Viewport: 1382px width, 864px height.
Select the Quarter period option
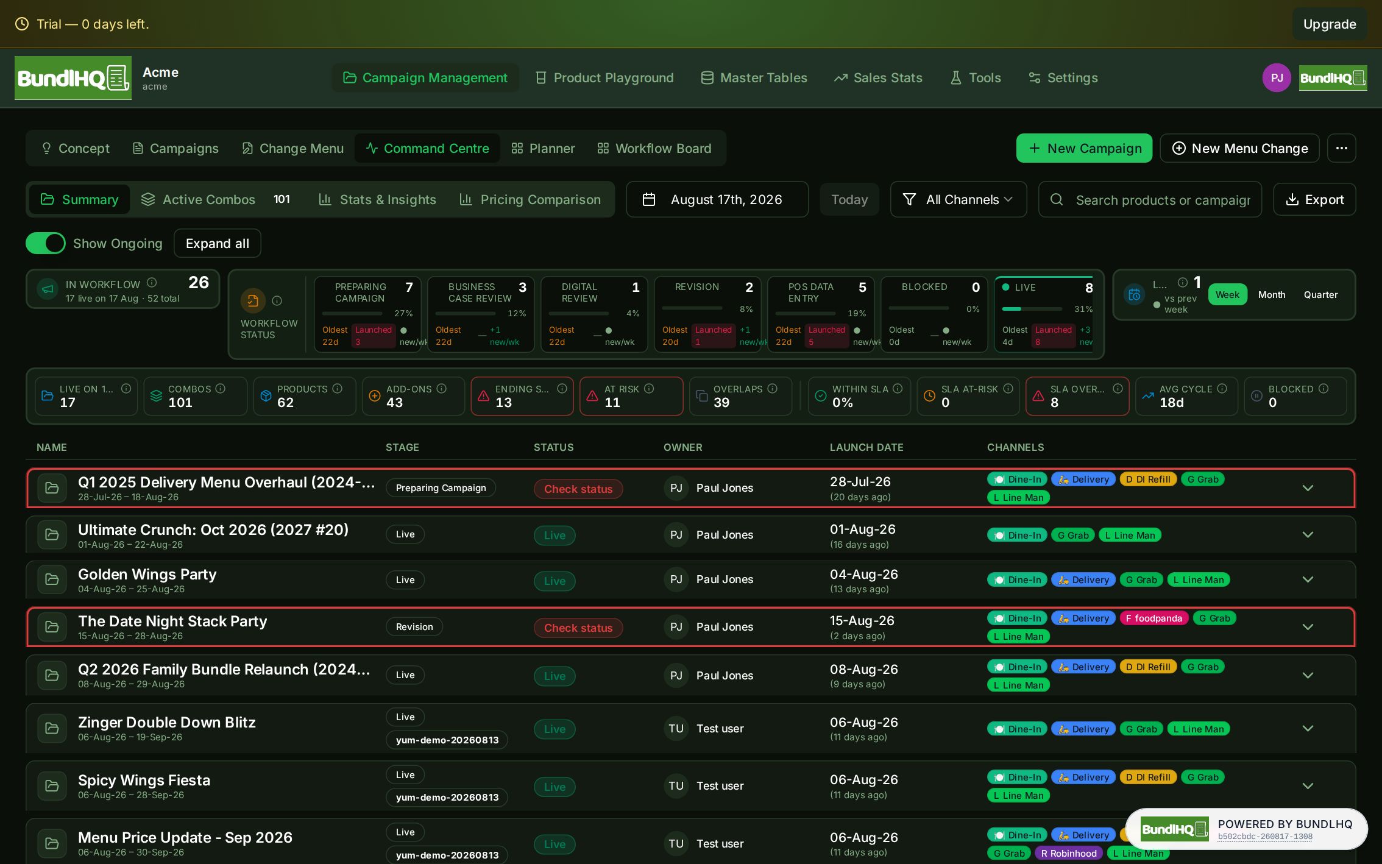click(x=1320, y=294)
